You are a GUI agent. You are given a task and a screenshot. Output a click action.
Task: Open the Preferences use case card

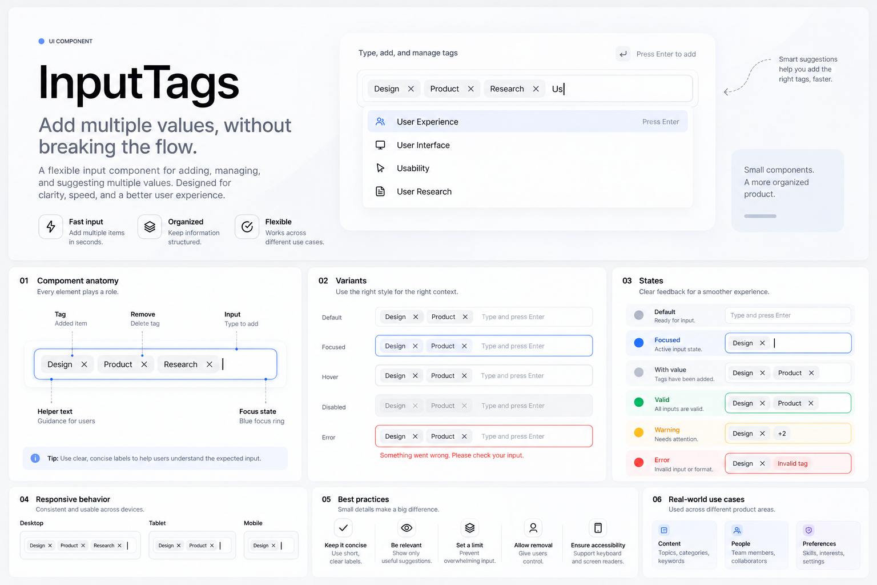(x=828, y=545)
